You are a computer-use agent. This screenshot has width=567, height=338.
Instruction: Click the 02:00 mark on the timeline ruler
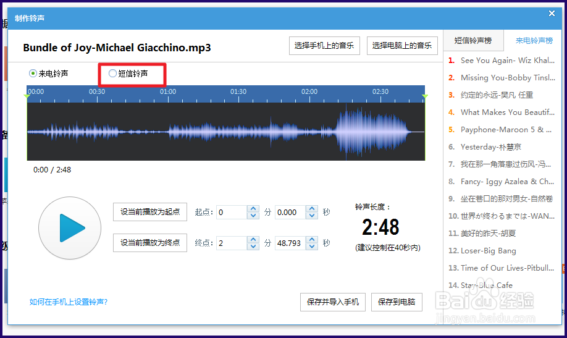point(309,92)
